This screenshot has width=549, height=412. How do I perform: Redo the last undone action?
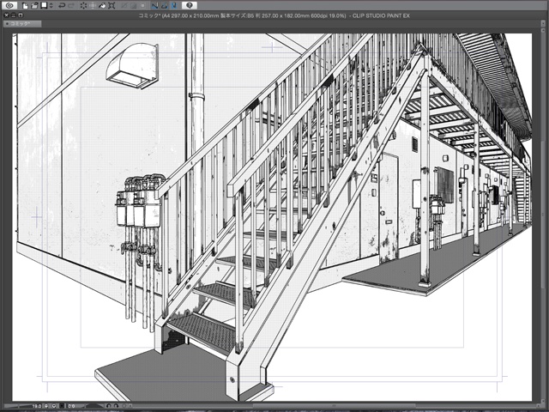point(71,6)
